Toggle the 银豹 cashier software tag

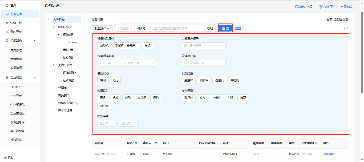(156, 98)
